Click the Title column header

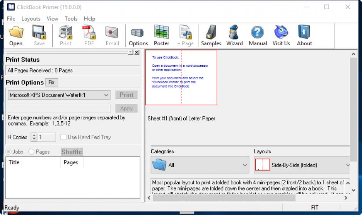[x=33, y=162]
